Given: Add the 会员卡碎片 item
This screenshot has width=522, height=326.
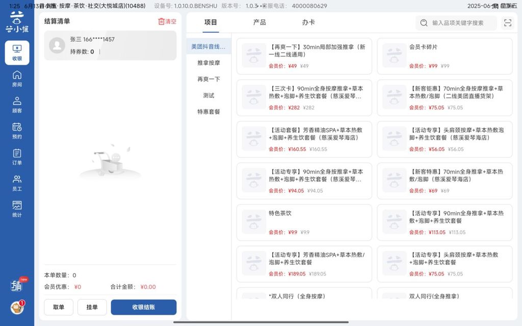Looking at the screenshot, I should point(445,56).
